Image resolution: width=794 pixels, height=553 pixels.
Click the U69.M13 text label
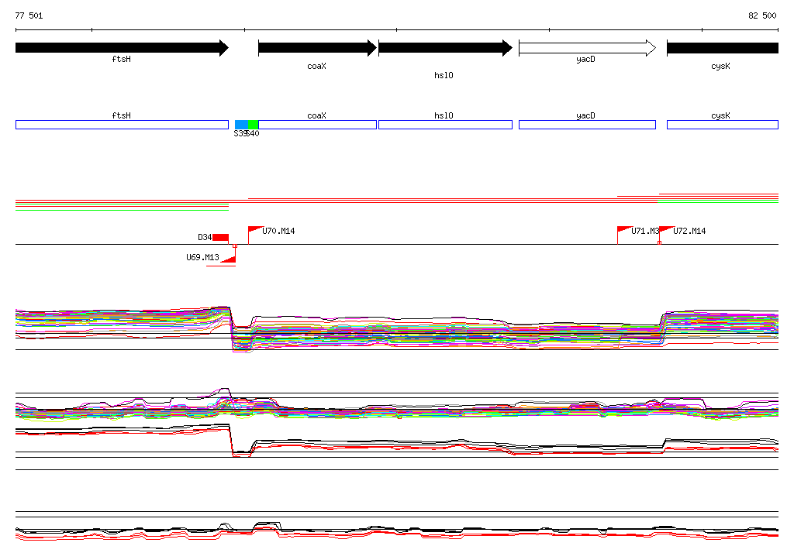tap(202, 257)
